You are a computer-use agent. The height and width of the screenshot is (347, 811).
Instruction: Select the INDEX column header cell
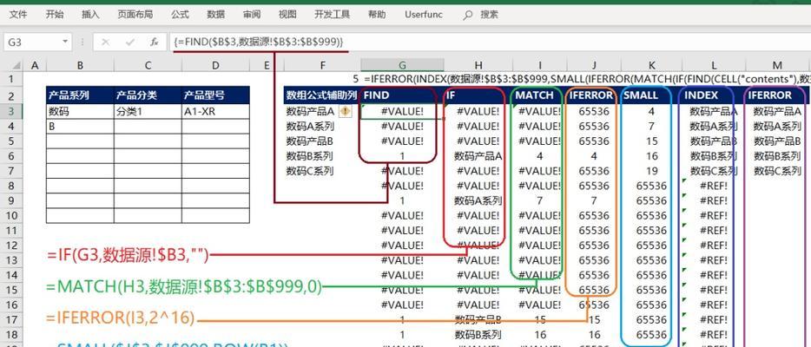coord(713,95)
